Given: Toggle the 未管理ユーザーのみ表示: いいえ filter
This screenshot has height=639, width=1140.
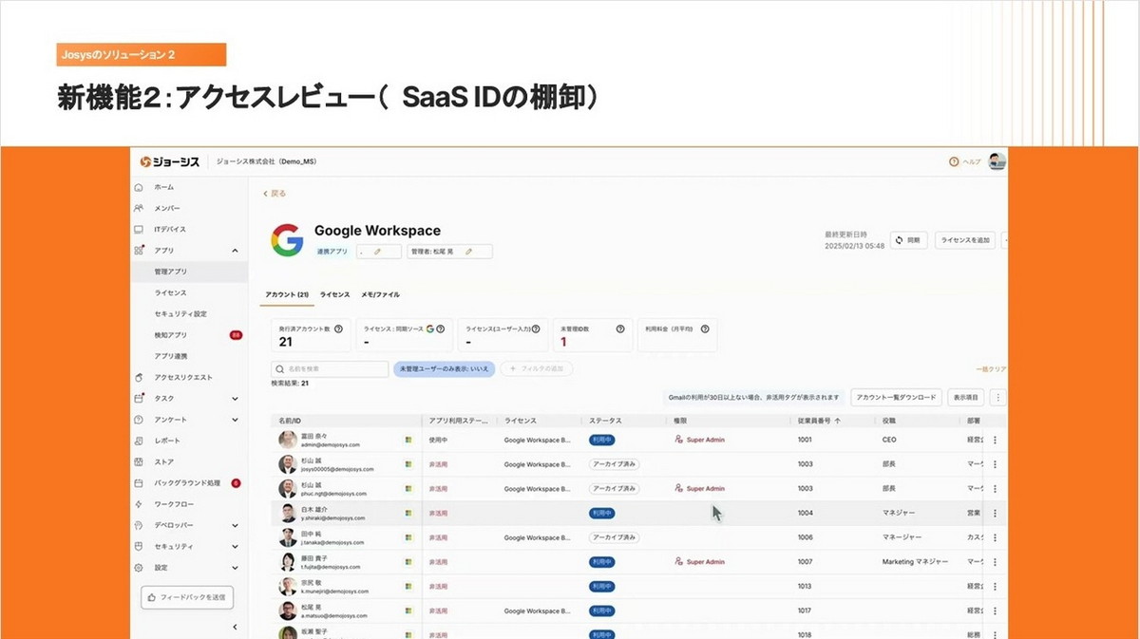Looking at the screenshot, I should click(x=444, y=368).
